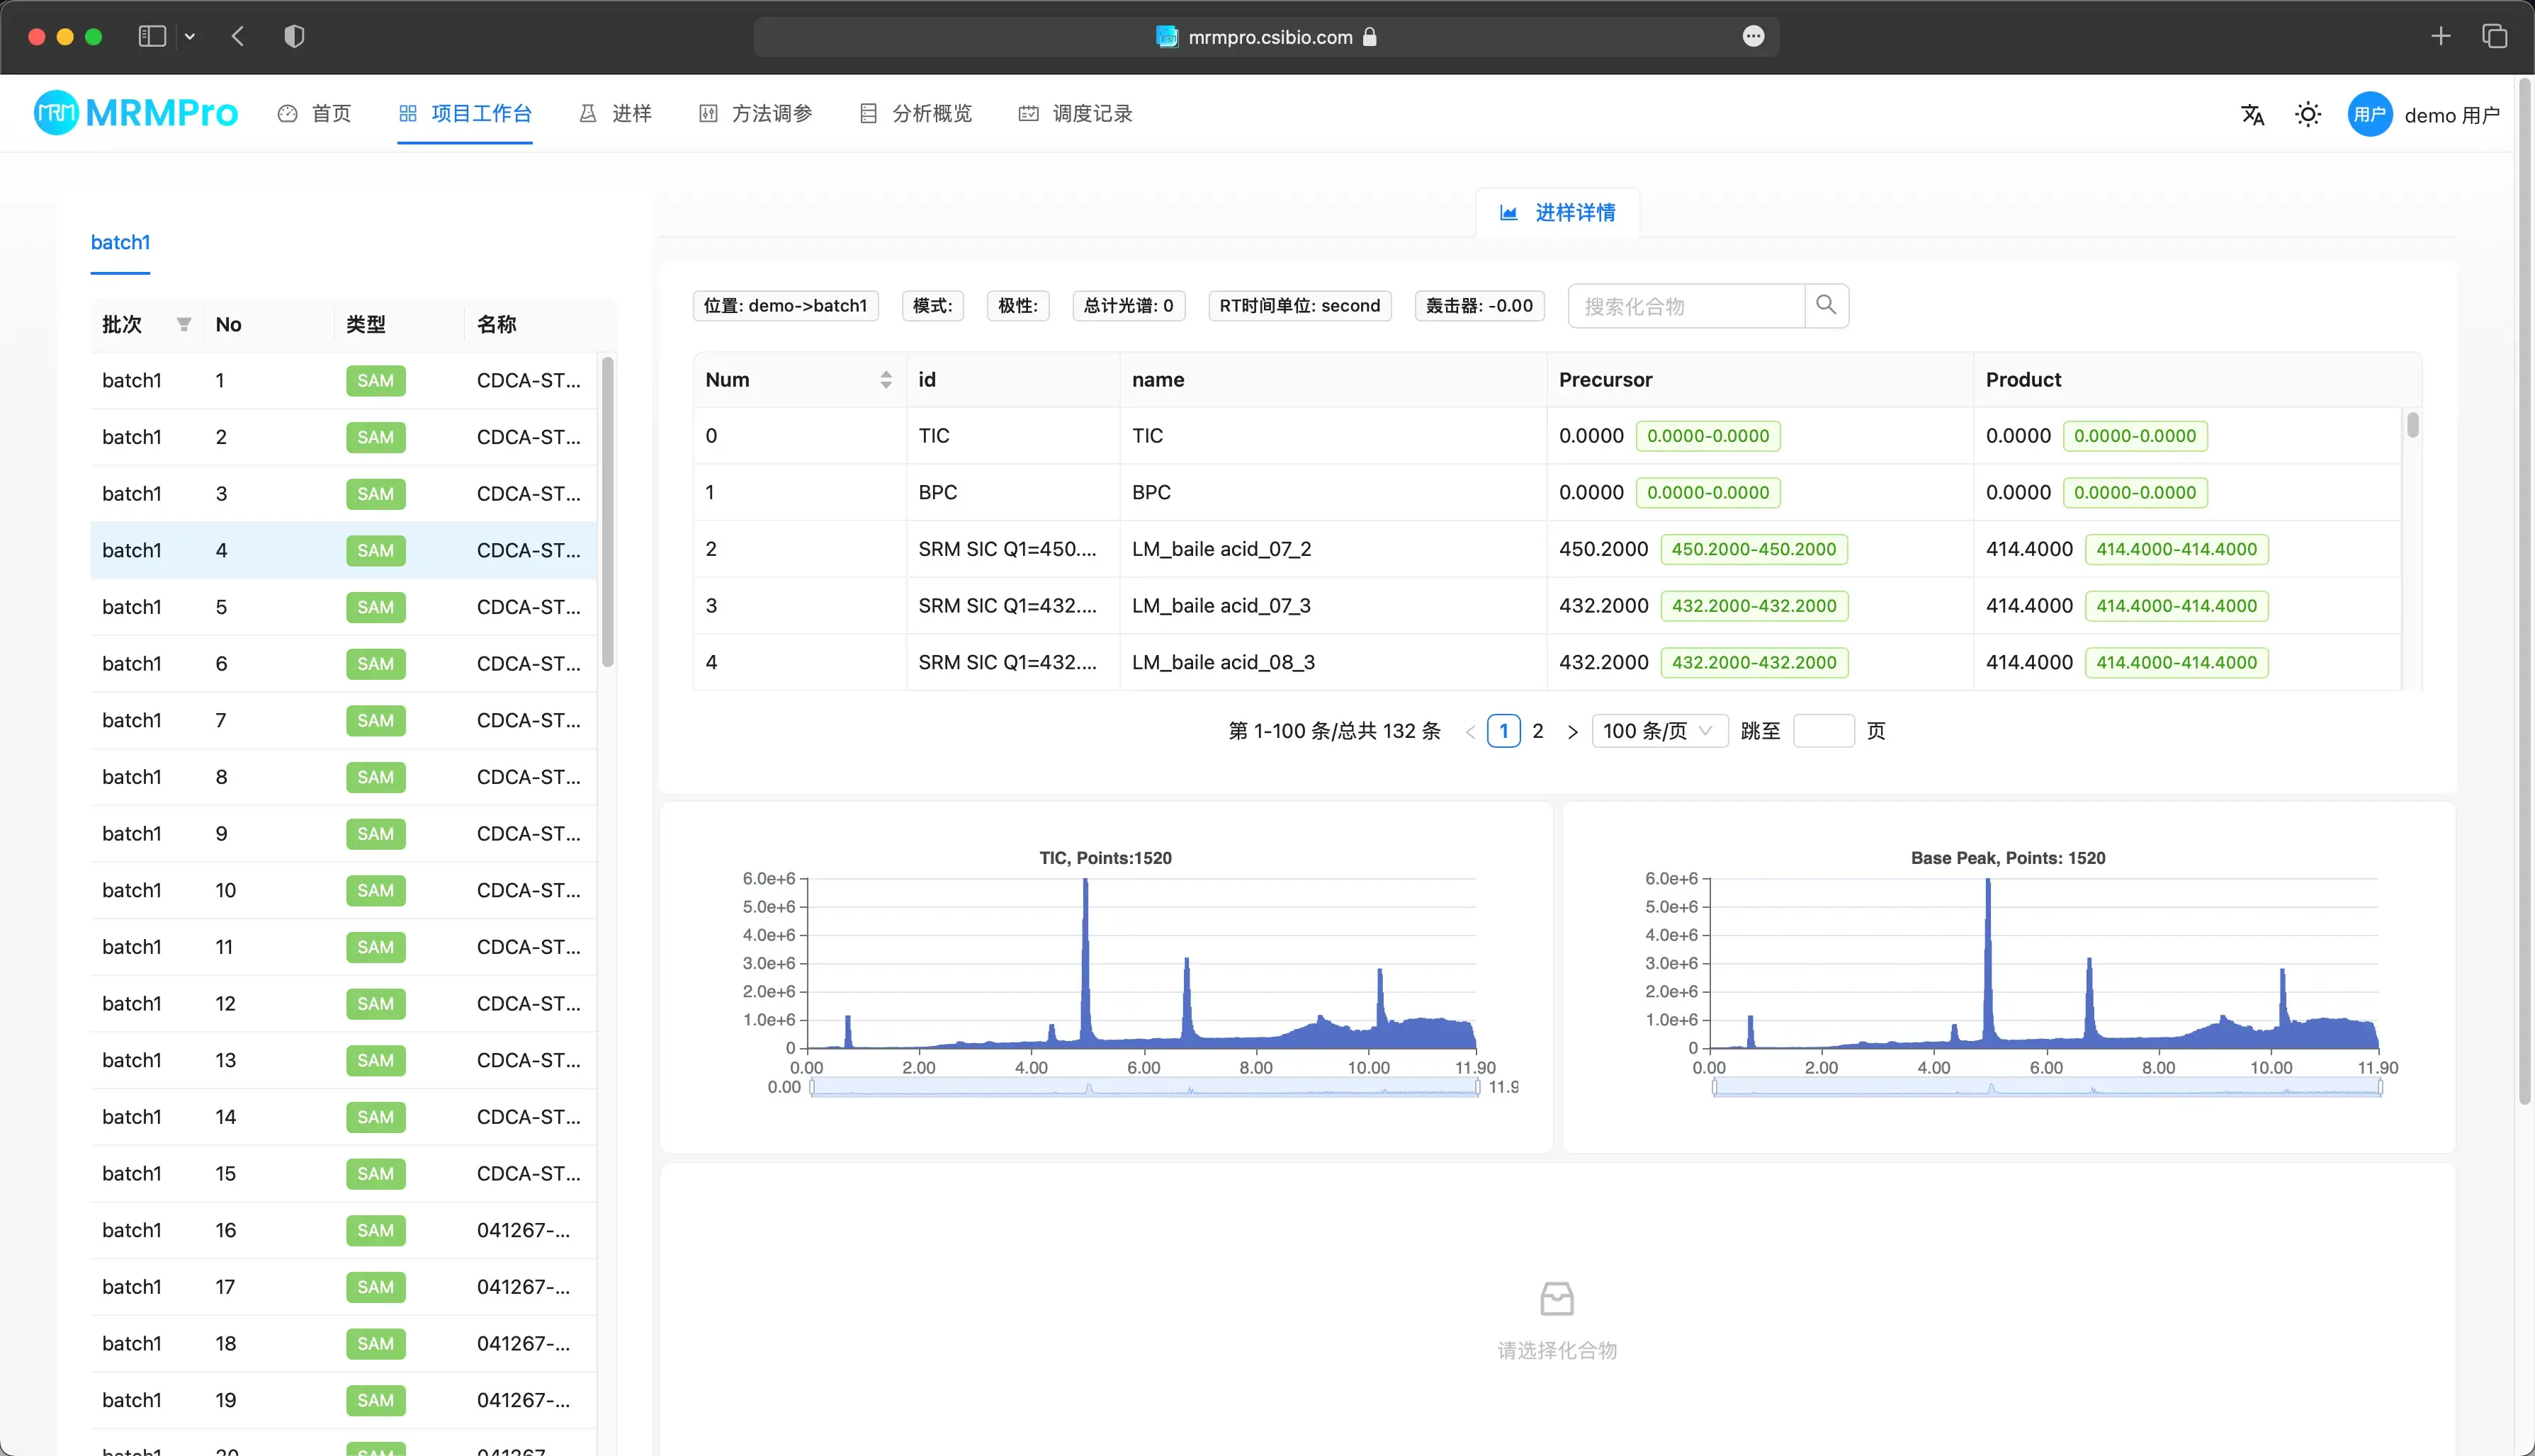Viewport: 2535px width, 1456px height.
Task: Click the 总计光谱: 0 tag
Action: (x=1129, y=306)
